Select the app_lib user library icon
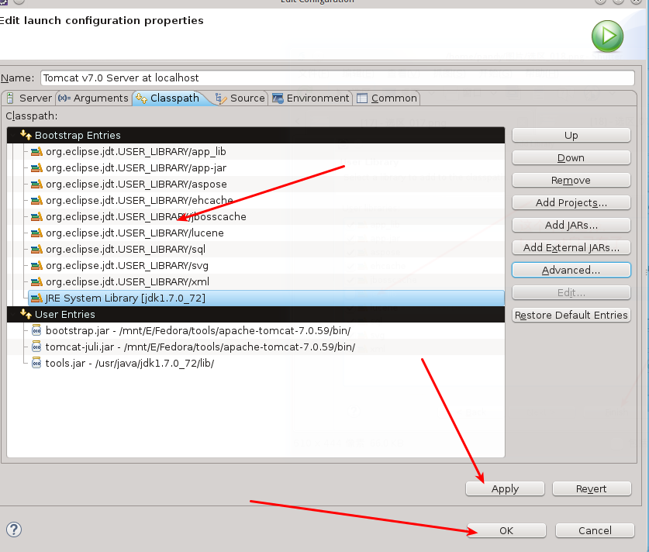The height and width of the screenshot is (552, 649). point(37,152)
